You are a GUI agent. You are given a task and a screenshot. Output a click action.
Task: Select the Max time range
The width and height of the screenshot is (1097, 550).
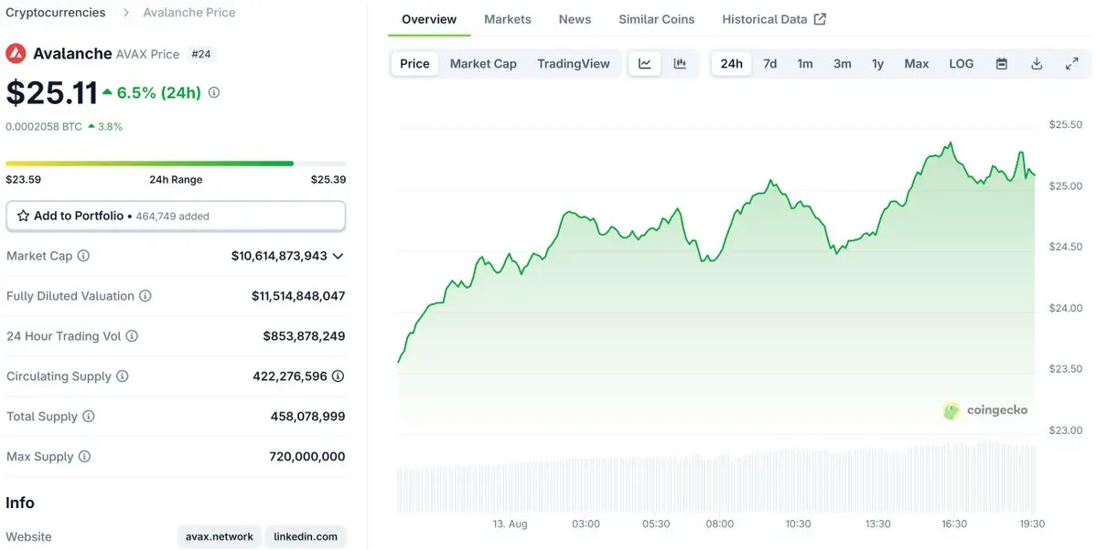pos(917,64)
